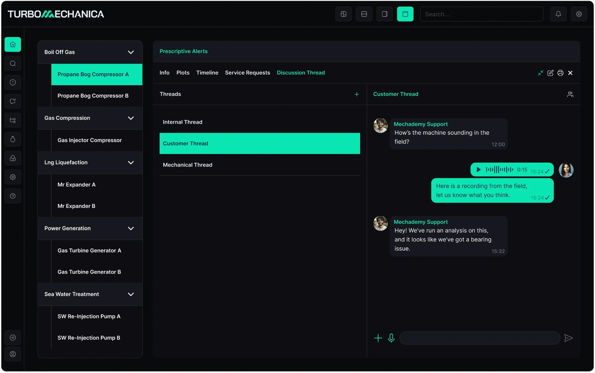Screen dimensions: 595x373
Task: Switch to the Discussion Thread tab
Action: click(301, 73)
